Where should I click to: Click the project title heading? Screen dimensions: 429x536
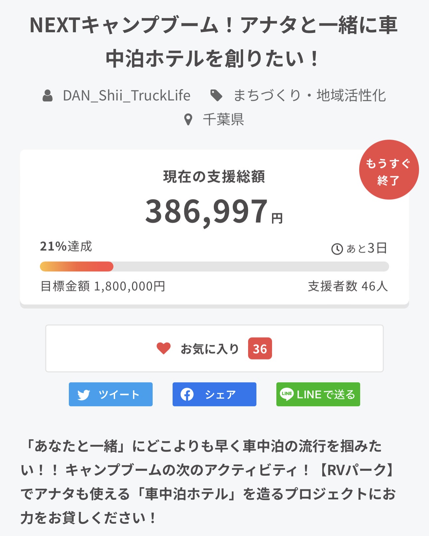214,42
